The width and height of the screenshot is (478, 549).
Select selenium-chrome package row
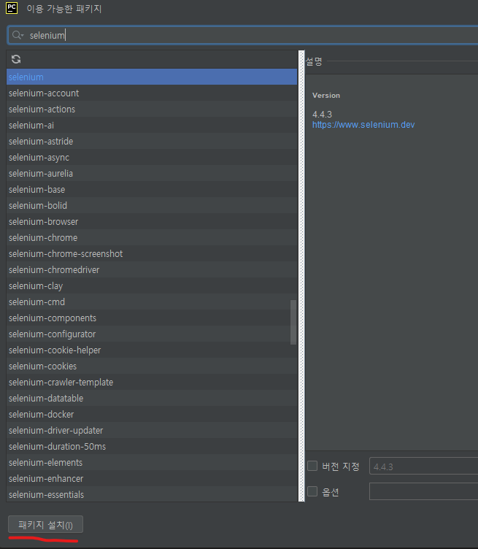(x=152, y=238)
